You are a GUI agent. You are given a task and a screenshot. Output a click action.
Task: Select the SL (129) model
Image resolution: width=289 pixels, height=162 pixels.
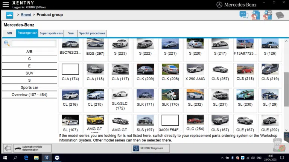pyautogui.click(x=270, y=100)
